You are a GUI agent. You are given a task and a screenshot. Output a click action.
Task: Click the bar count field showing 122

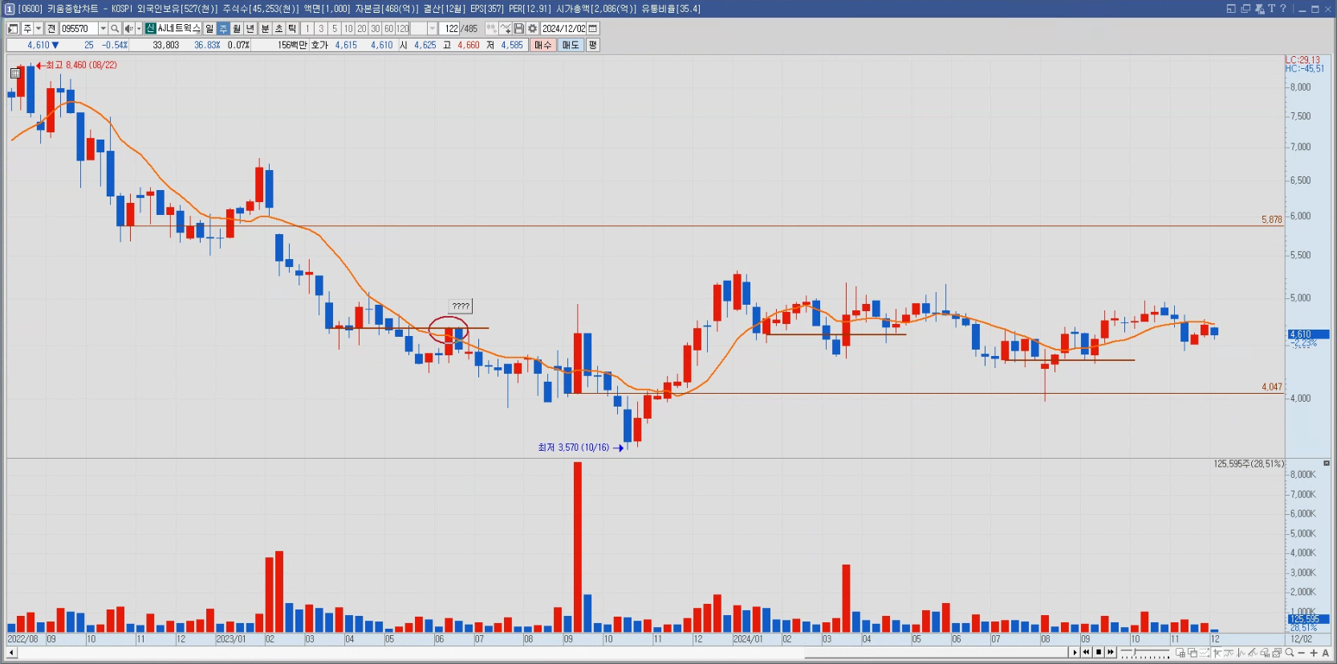pyautogui.click(x=449, y=29)
